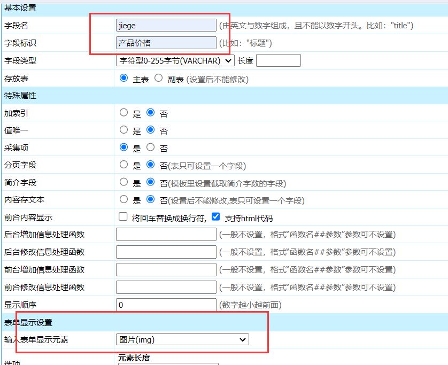Set 值唯一 to 是
448x365 pixels.
[x=124, y=130]
